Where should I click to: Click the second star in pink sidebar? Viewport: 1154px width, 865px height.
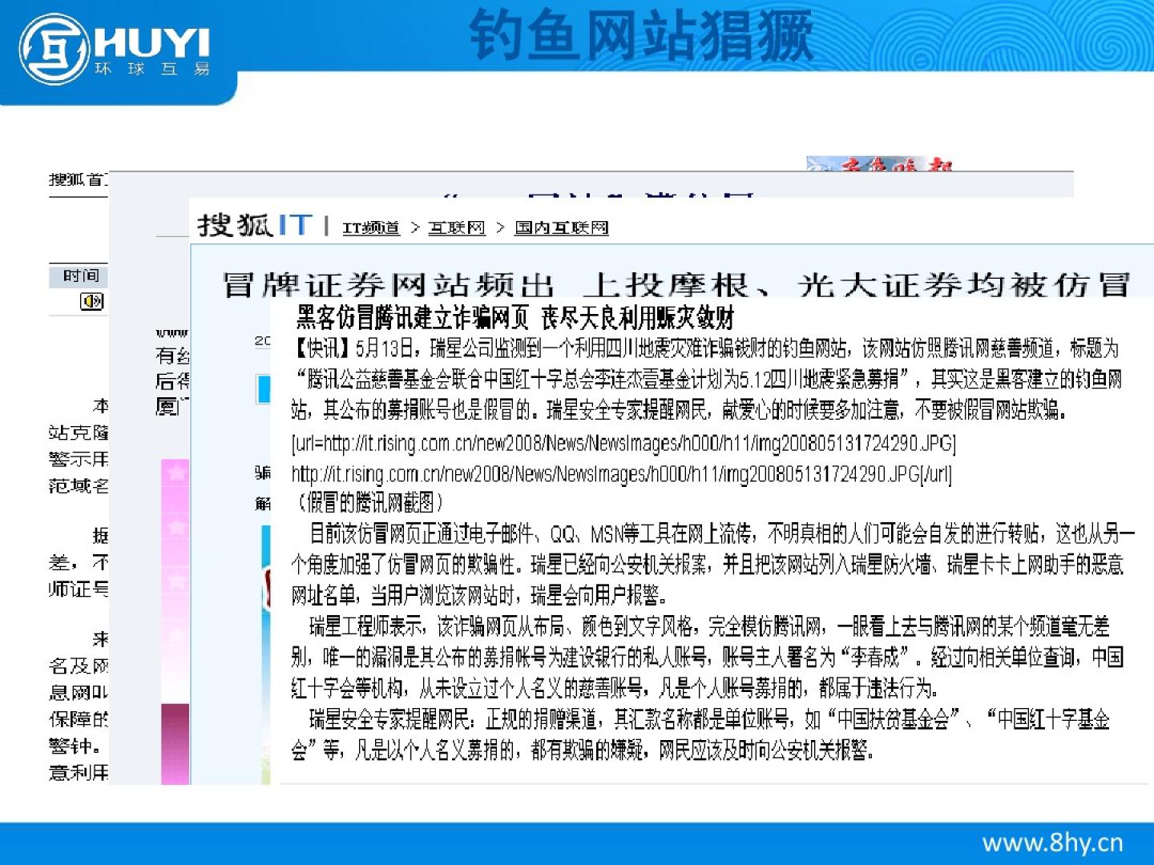coord(176,526)
